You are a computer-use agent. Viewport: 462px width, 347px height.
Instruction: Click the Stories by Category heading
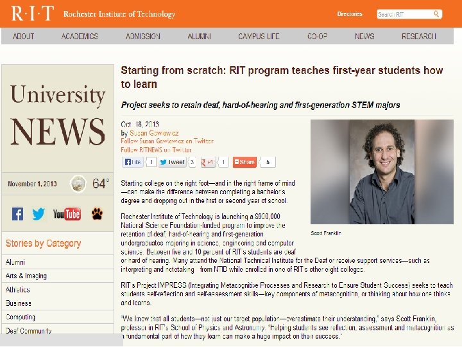click(44, 243)
